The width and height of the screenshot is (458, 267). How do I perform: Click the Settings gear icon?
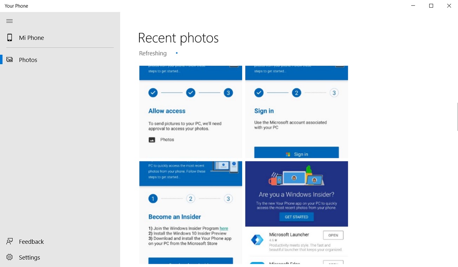[x=9, y=257]
